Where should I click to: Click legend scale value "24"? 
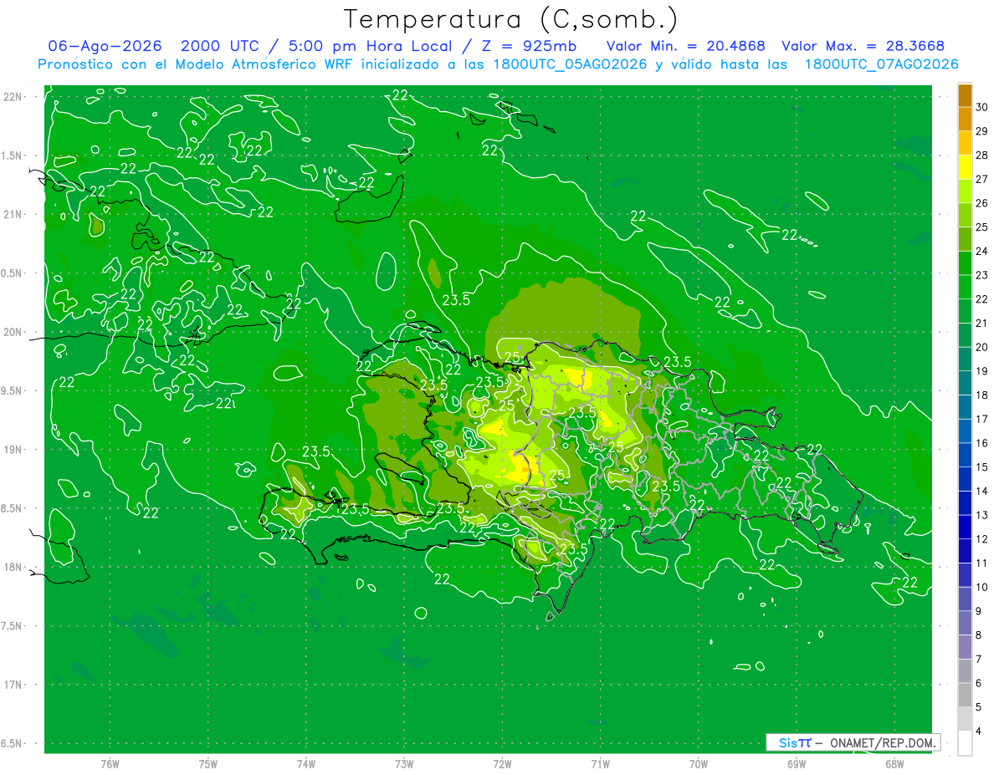pos(981,251)
